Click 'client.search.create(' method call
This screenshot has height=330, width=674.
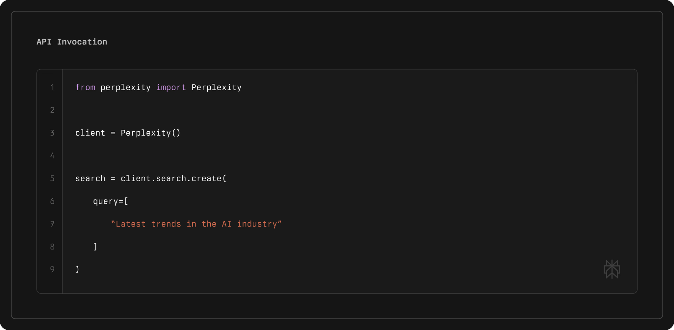[x=173, y=179]
